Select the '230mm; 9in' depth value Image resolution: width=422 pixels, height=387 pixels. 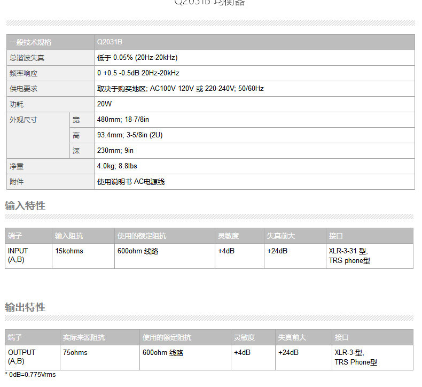[115, 151]
